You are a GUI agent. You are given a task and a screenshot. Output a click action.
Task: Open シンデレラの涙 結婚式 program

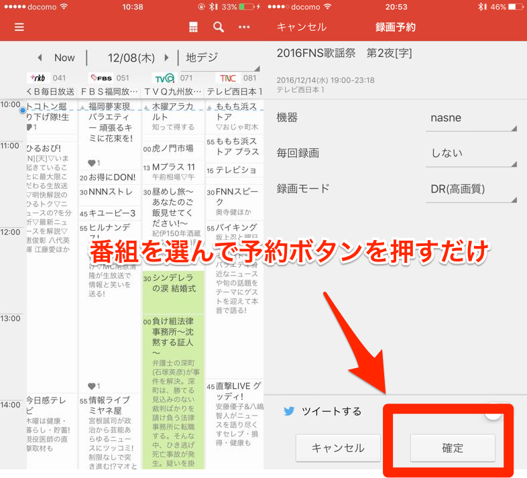174,292
